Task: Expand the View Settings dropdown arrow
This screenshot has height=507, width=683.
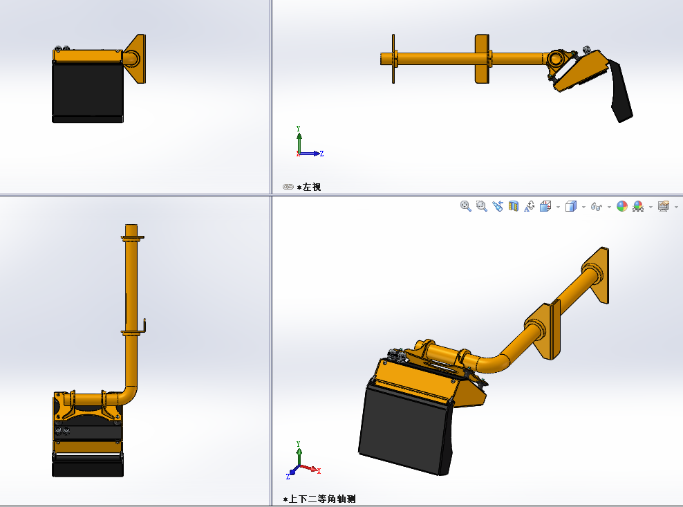Action: [x=677, y=207]
